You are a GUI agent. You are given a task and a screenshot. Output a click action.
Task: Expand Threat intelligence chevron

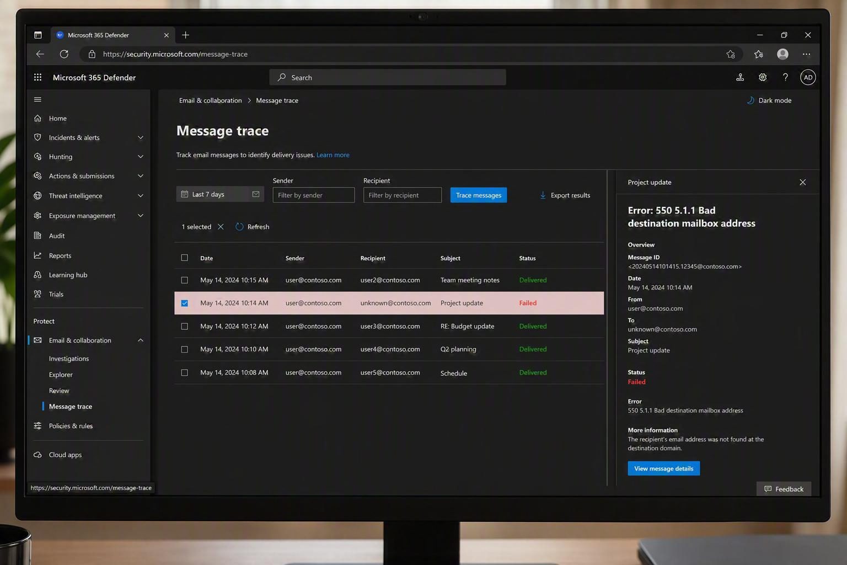coord(141,196)
